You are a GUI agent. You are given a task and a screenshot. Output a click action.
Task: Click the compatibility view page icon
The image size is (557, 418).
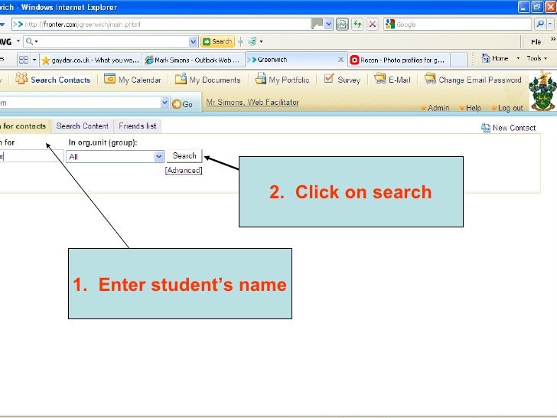pos(343,24)
